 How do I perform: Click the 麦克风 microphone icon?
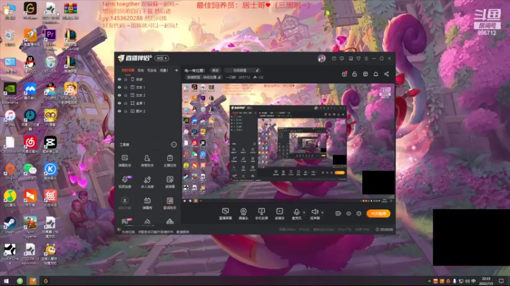296,212
